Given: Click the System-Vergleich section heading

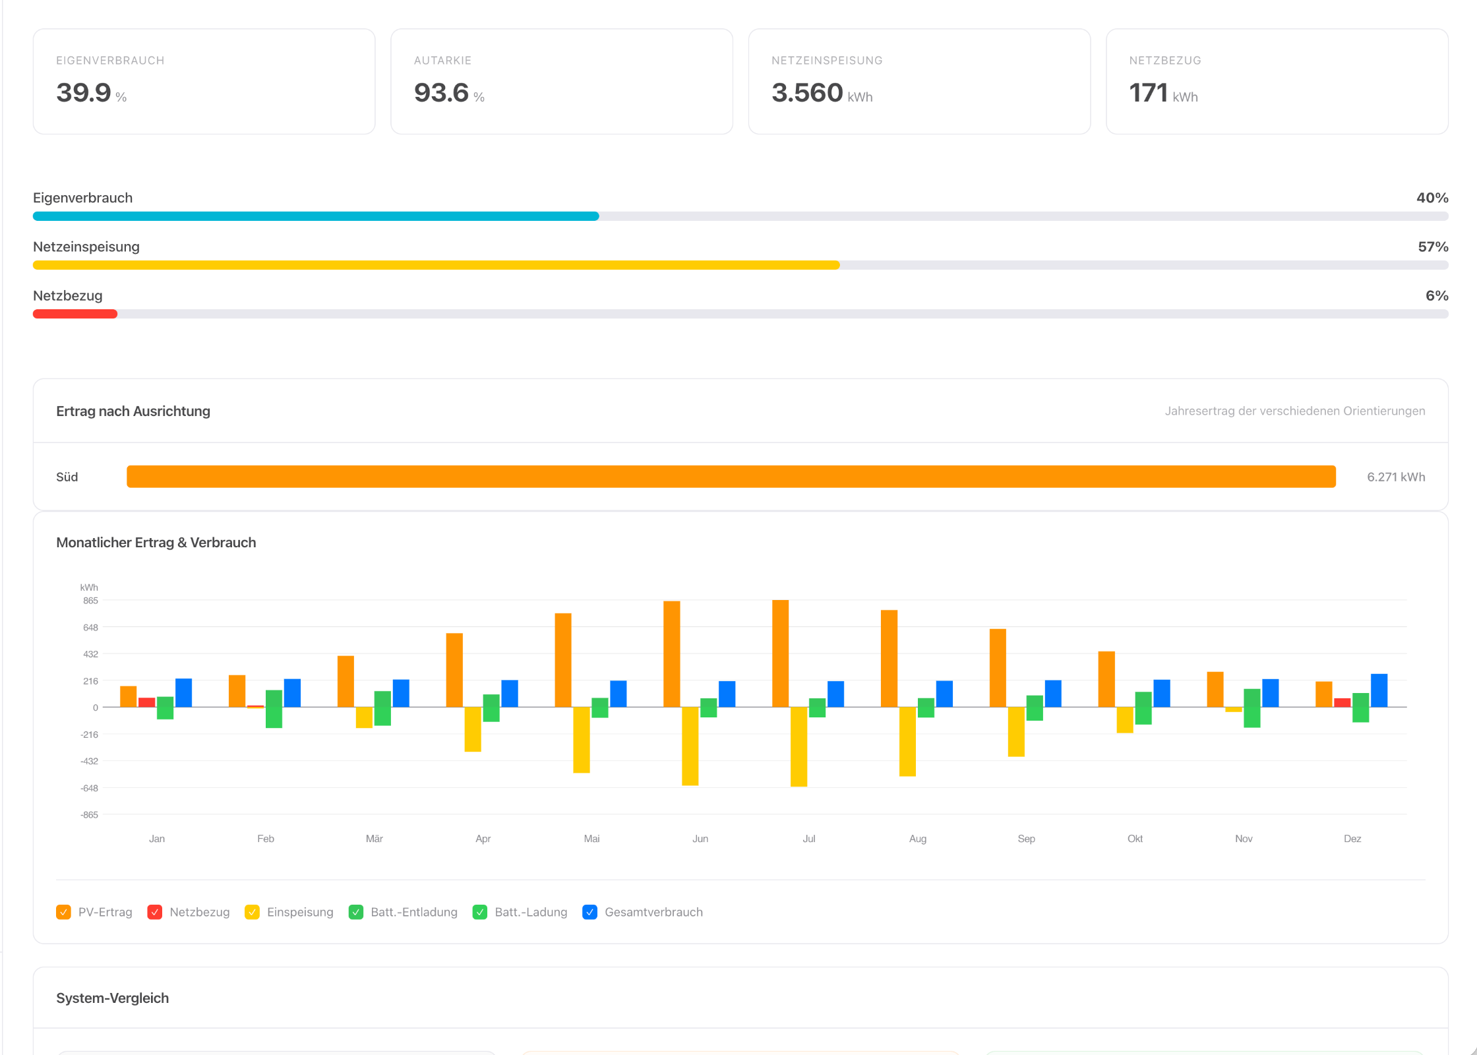Looking at the screenshot, I should pyautogui.click(x=112, y=998).
